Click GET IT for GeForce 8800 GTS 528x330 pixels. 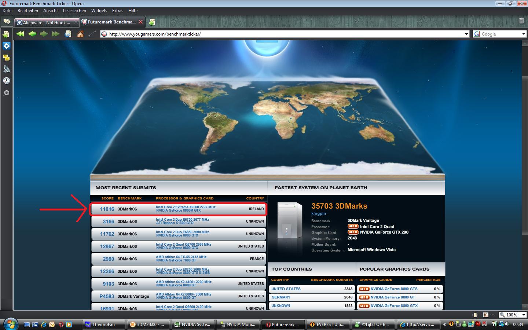pos(364,289)
